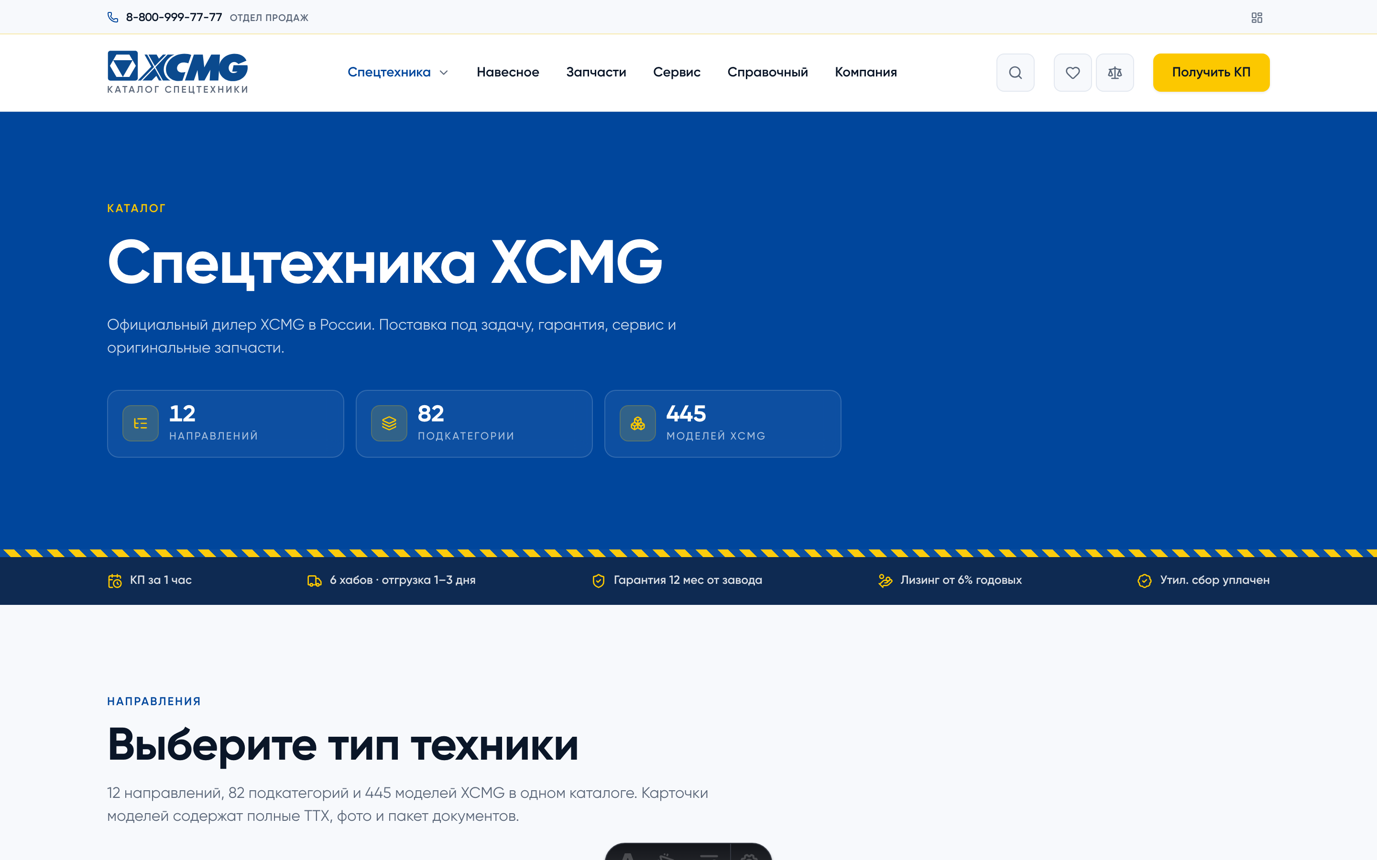The height and width of the screenshot is (860, 1377).
Task: Click the shield icon by Гарантия 12 мес
Action: pyautogui.click(x=599, y=580)
